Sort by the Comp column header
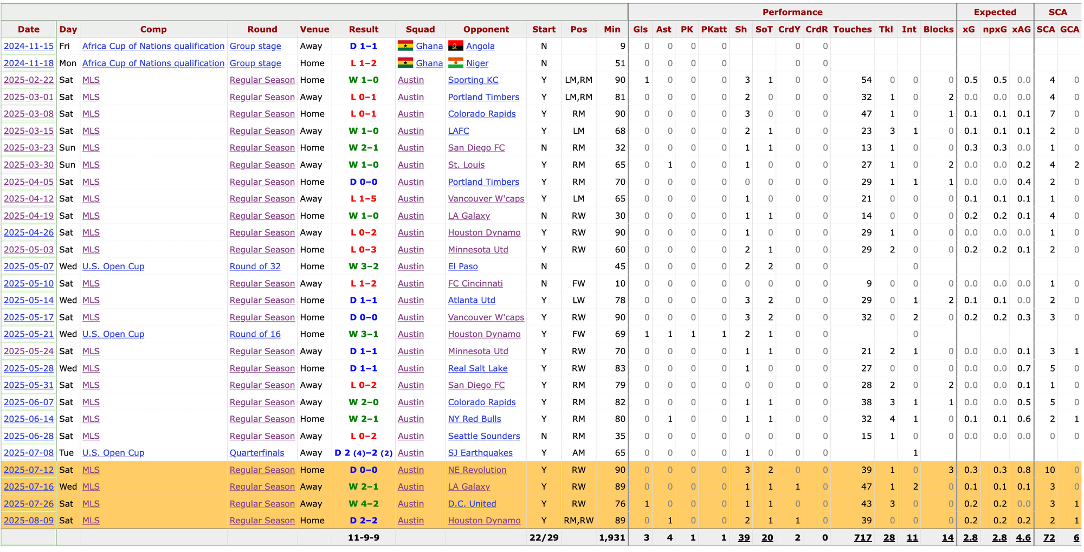 [x=153, y=29]
